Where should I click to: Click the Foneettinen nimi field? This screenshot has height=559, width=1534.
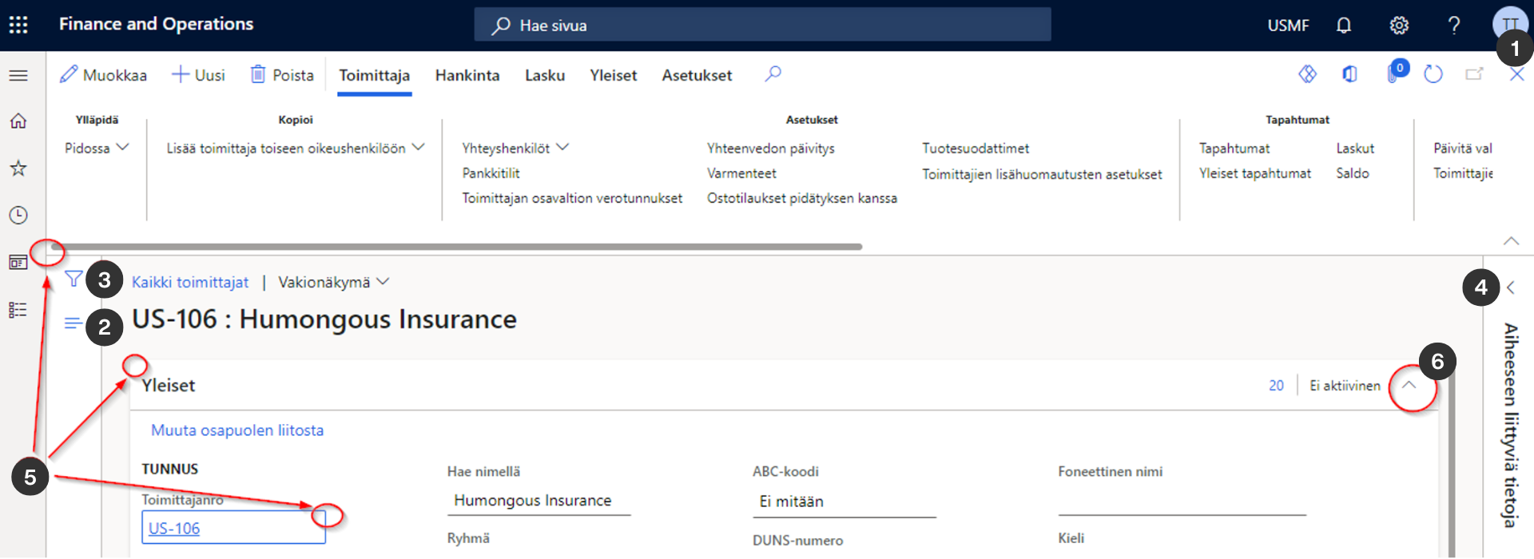coord(1182,502)
